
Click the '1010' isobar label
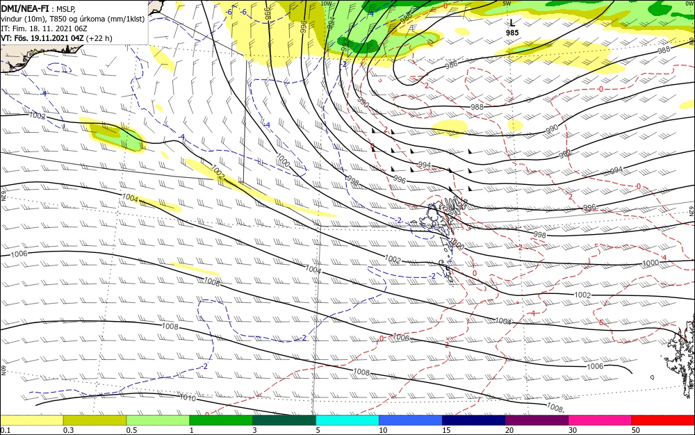pyautogui.click(x=188, y=397)
